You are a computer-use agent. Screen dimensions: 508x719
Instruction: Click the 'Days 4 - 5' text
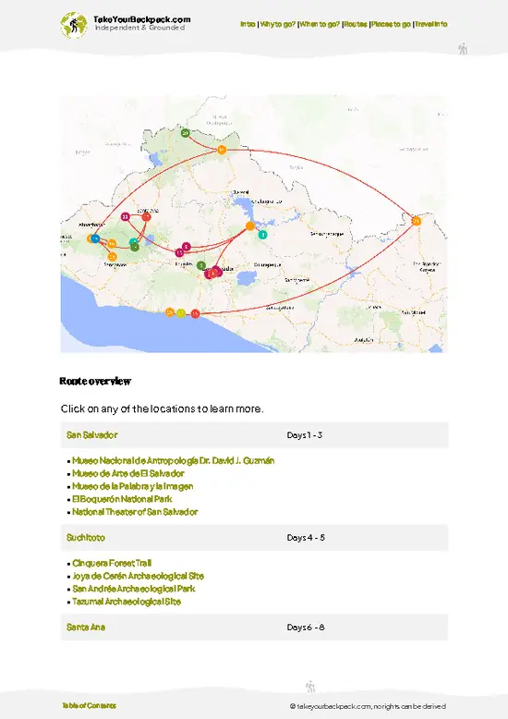pyautogui.click(x=306, y=538)
